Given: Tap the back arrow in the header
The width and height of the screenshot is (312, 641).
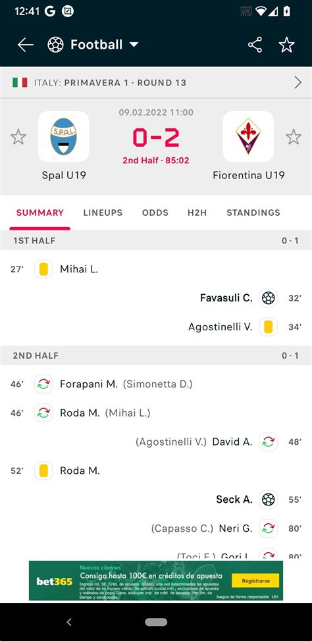Looking at the screenshot, I should pyautogui.click(x=26, y=45).
